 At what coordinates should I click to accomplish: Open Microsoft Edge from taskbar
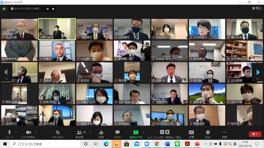(106, 144)
